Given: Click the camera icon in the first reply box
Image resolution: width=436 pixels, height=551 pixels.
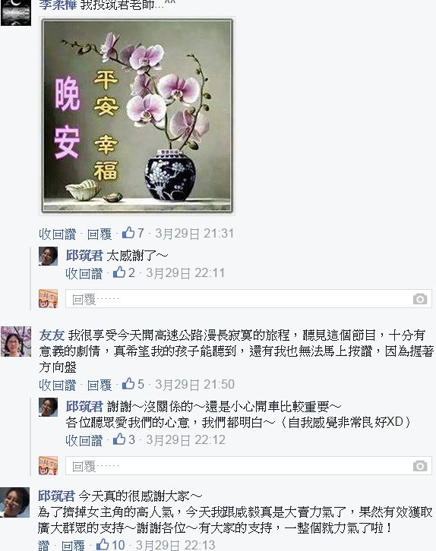Looking at the screenshot, I should (420, 299).
